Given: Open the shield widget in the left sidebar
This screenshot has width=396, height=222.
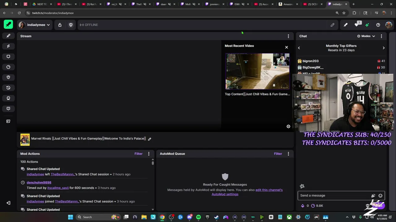Looking at the screenshot, I should coord(8,77).
